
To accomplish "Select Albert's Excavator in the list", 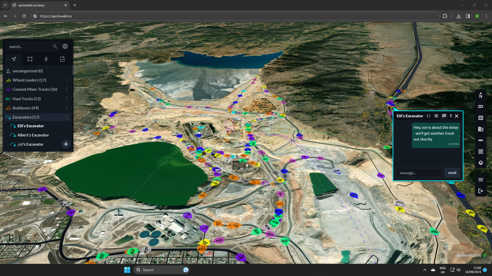I will [x=33, y=135].
